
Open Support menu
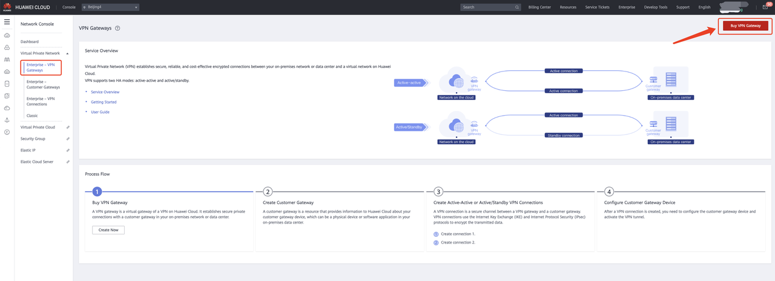point(683,7)
